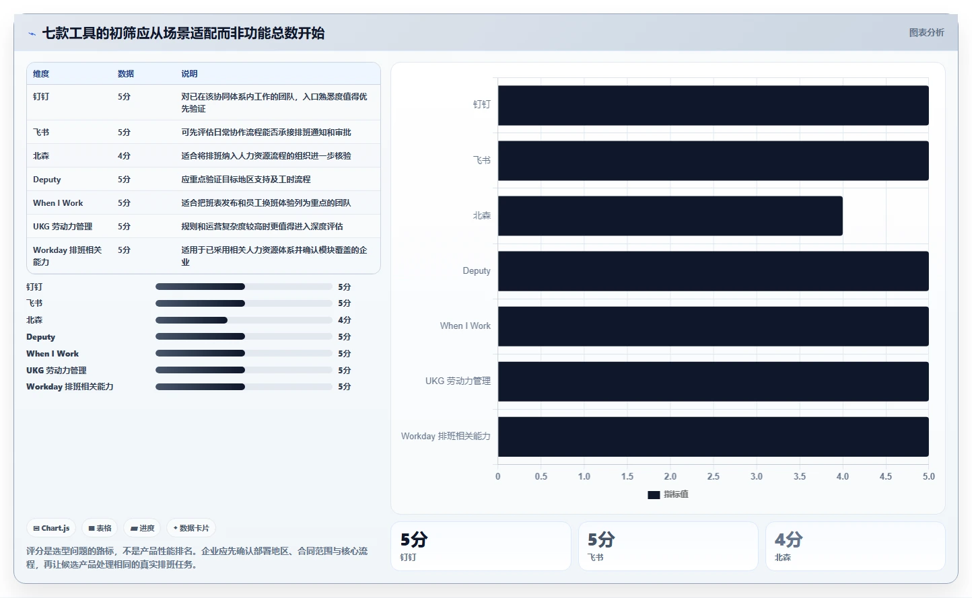Select the Chart.js tag chip
This screenshot has width=972, height=598.
[52, 528]
